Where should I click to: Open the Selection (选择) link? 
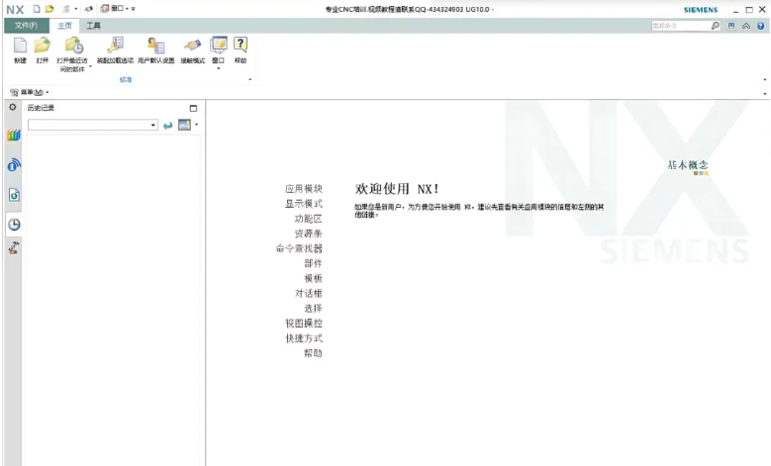pos(313,309)
